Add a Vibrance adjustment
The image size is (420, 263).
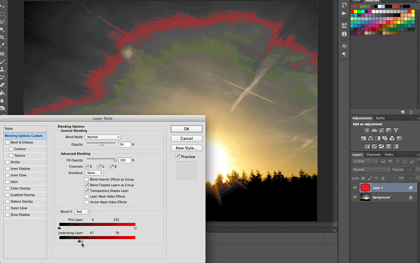[396, 130]
